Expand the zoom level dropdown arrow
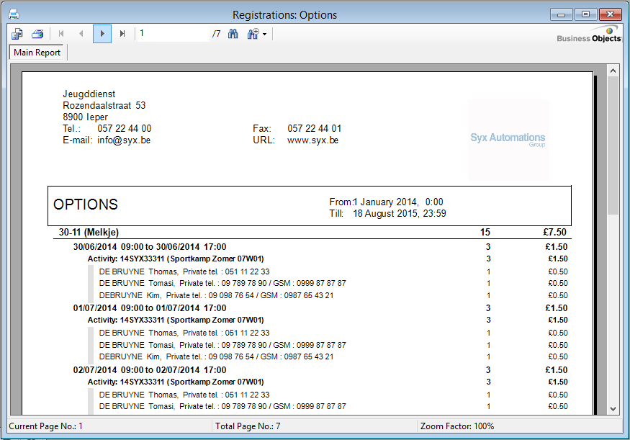Screen dimensions: 630x440 265,35
